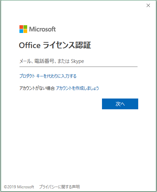This screenshot has height=192, width=157.
Task: Click the underline of the sign-in field
Action: coord(78,67)
